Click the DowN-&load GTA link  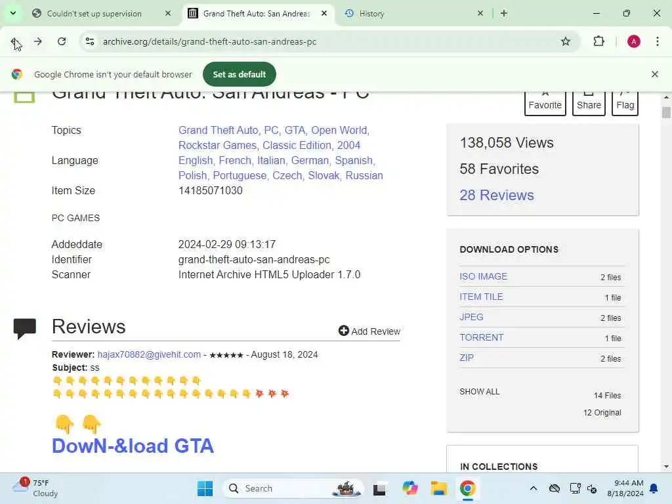pyautogui.click(x=133, y=446)
